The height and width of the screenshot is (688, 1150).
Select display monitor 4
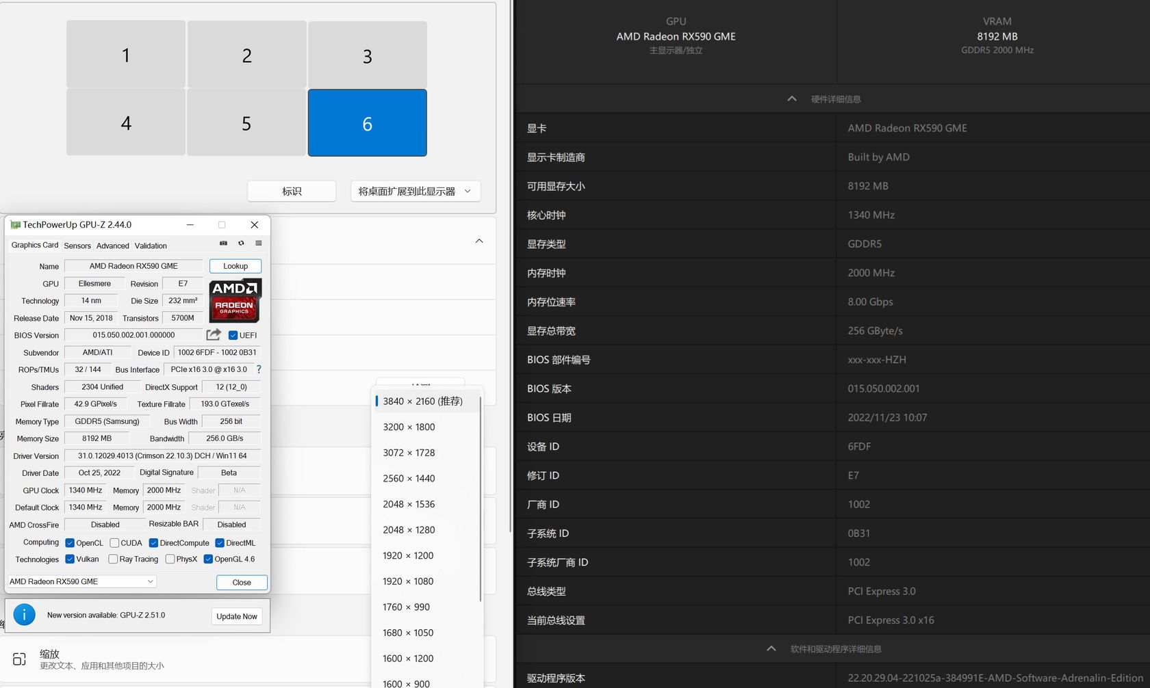pyautogui.click(x=126, y=122)
